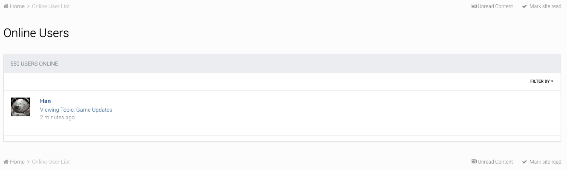Open the profile of user Han

point(45,101)
